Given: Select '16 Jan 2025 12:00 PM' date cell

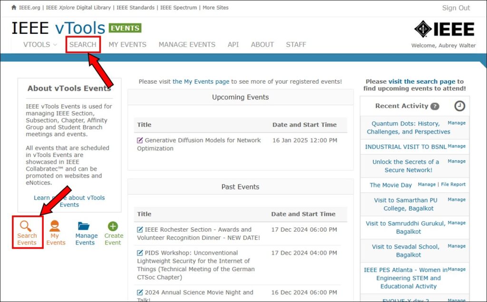Looking at the screenshot, I should 305,140.
